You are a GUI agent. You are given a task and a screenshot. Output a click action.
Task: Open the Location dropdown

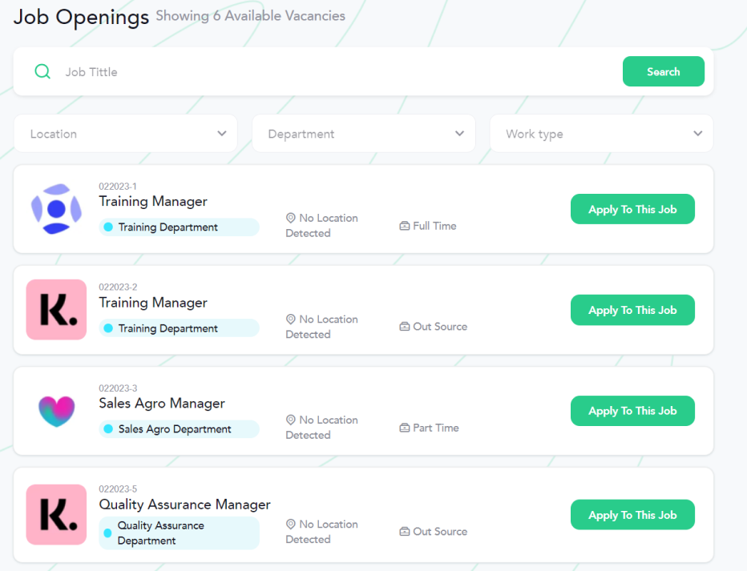coord(126,134)
